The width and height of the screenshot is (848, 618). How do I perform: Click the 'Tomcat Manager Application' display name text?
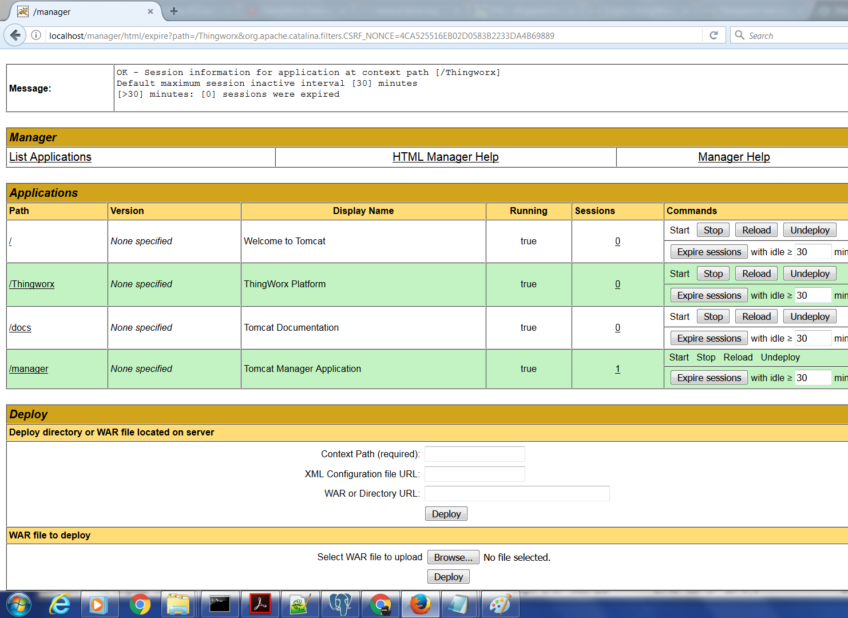(303, 369)
